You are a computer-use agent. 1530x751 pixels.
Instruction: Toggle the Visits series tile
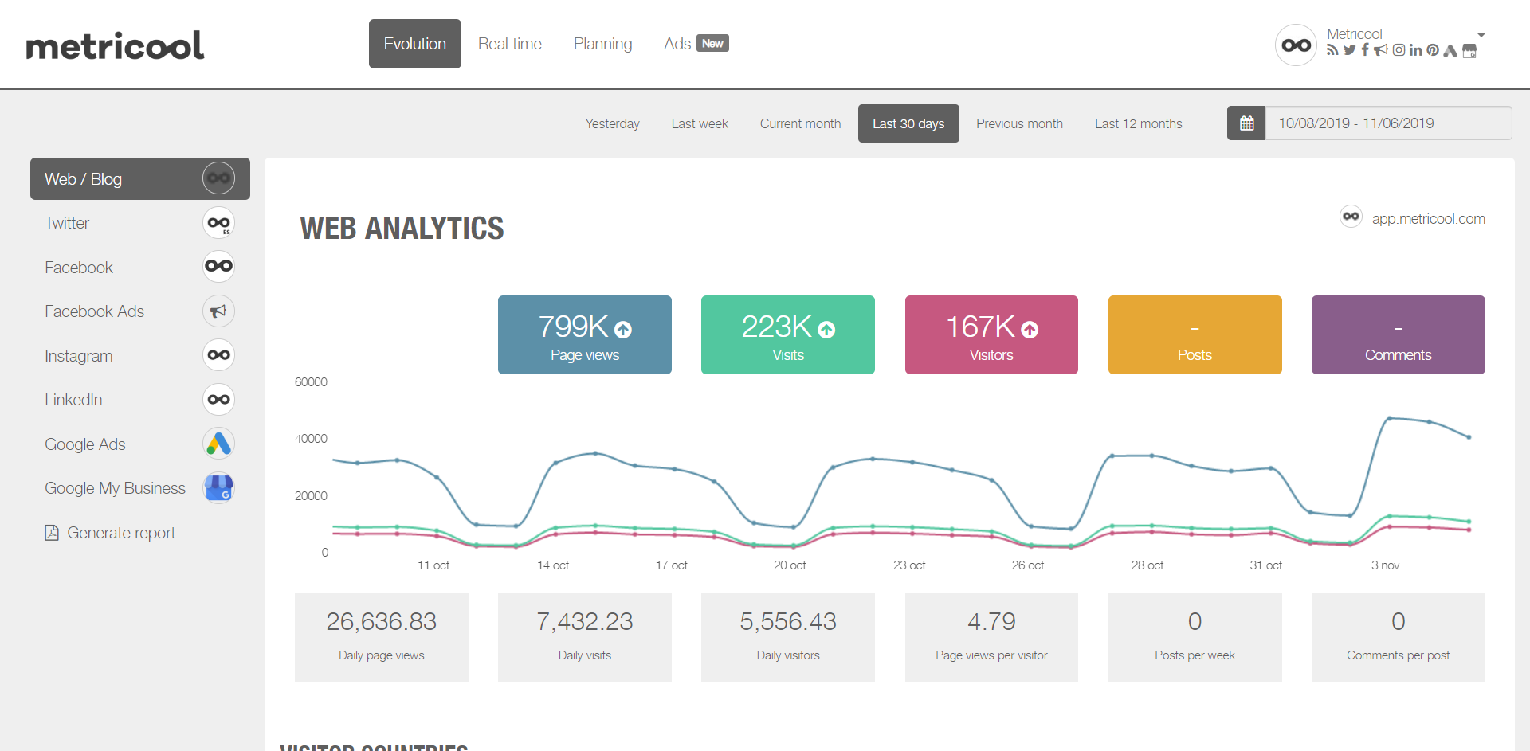(787, 334)
